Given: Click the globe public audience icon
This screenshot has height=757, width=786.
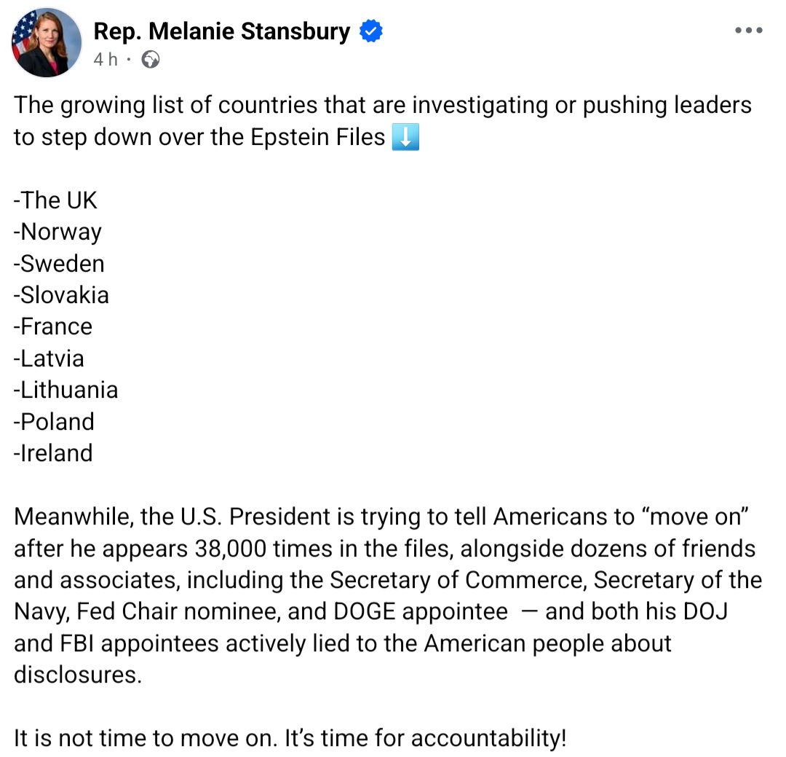Looking at the screenshot, I should pyautogui.click(x=151, y=60).
